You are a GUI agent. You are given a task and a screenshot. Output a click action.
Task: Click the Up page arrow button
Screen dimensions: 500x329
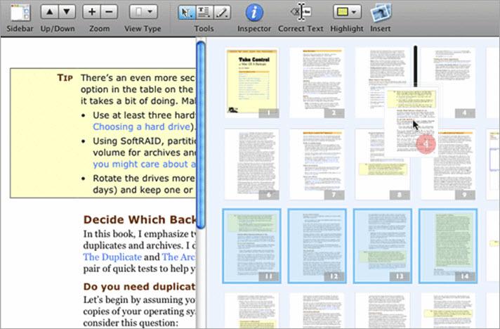48,13
